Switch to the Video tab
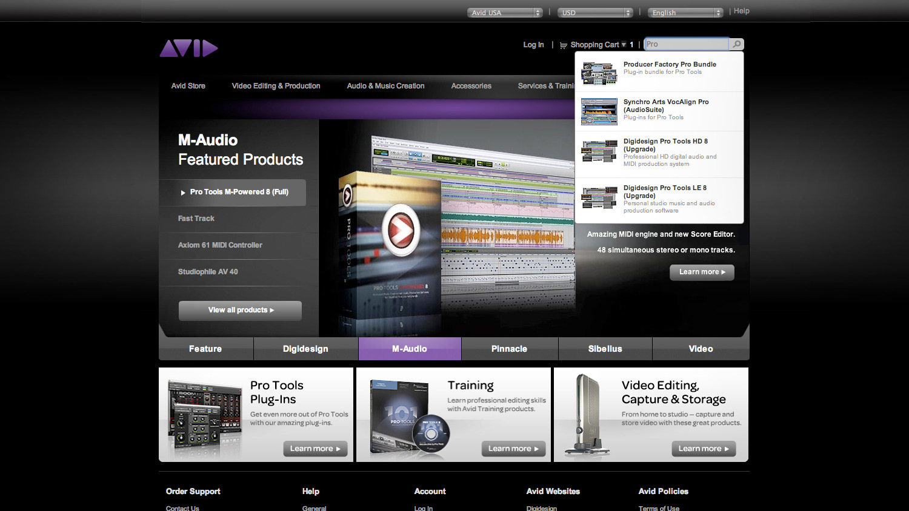Image resolution: width=909 pixels, height=511 pixels. [701, 349]
